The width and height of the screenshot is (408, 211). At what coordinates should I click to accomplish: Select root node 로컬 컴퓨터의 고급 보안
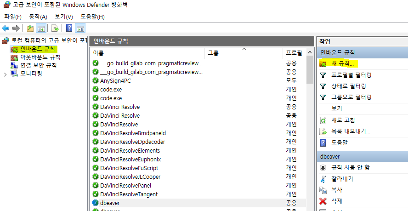point(49,40)
